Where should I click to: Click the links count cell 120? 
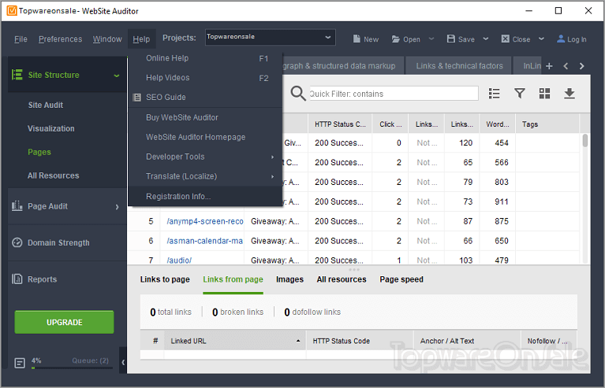pos(465,142)
